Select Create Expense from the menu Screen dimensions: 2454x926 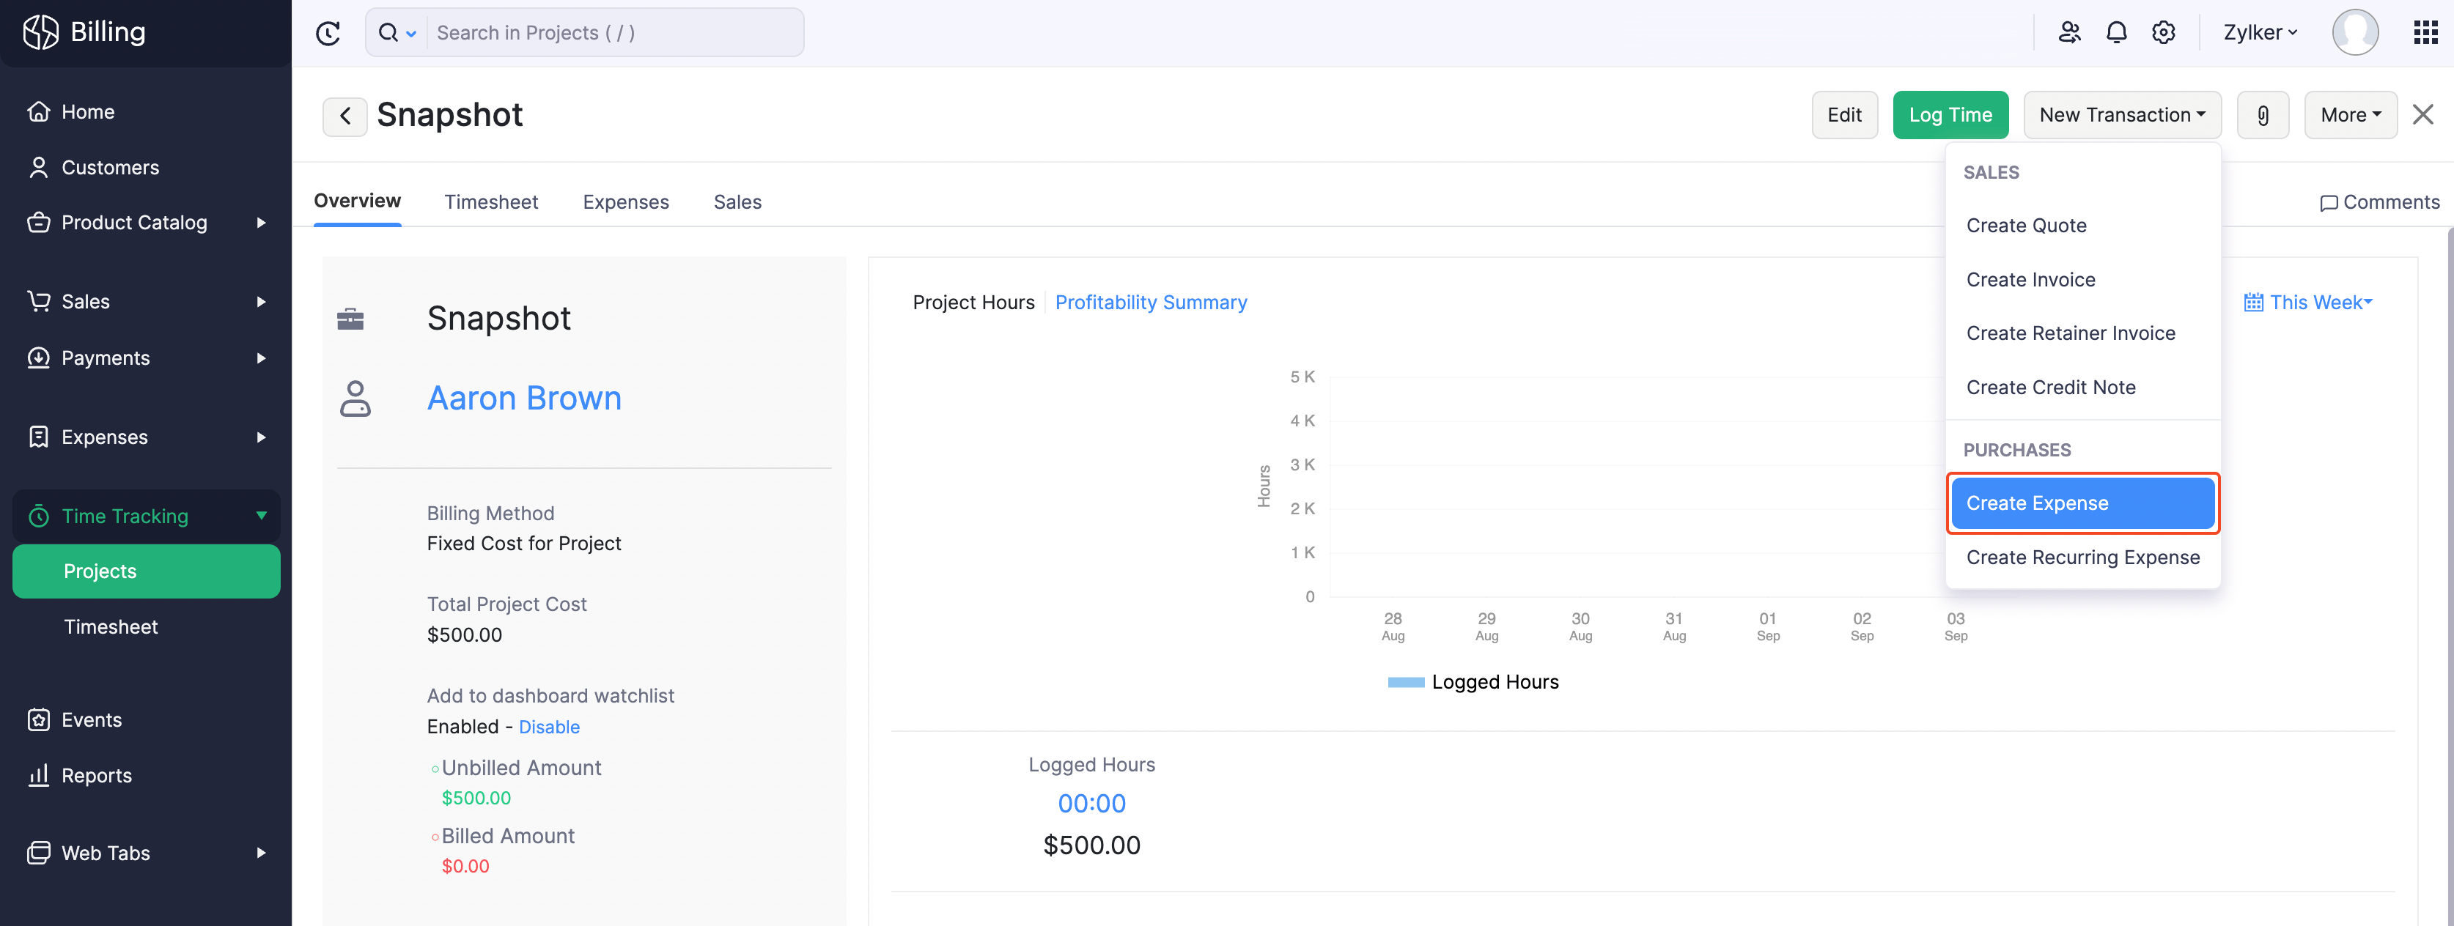(x=2082, y=503)
